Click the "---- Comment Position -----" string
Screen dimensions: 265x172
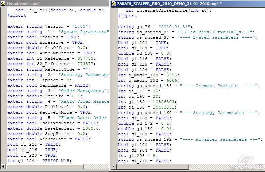pyautogui.click(x=219, y=86)
